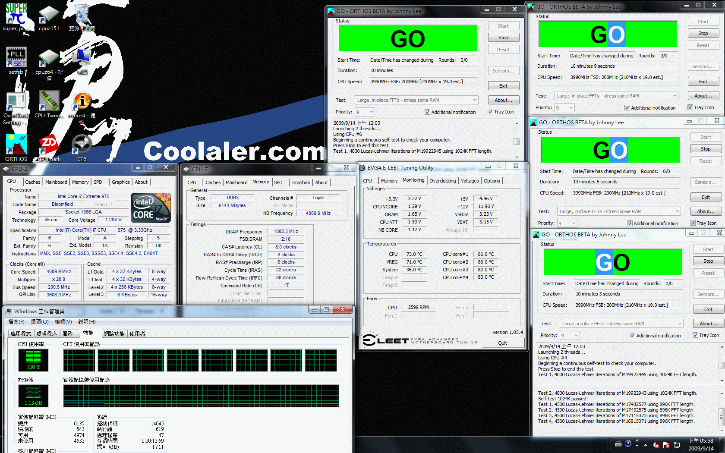Open the everest desktop shortcut
The image size is (725, 453).
tap(82, 108)
